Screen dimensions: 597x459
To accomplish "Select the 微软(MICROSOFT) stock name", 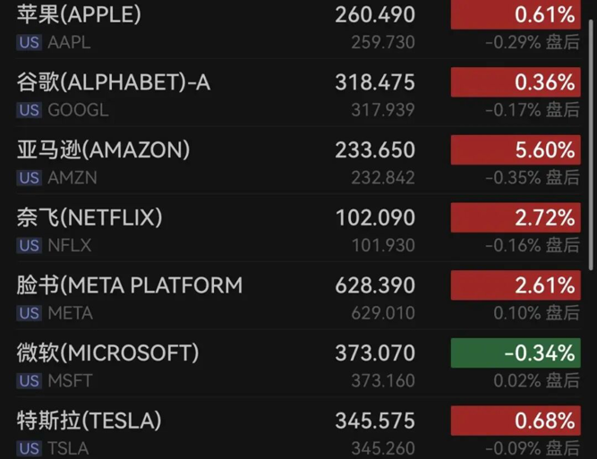I will pos(108,353).
